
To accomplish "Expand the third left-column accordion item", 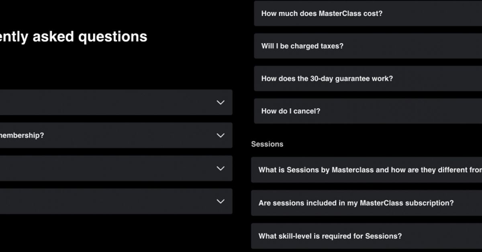I will point(116,168).
